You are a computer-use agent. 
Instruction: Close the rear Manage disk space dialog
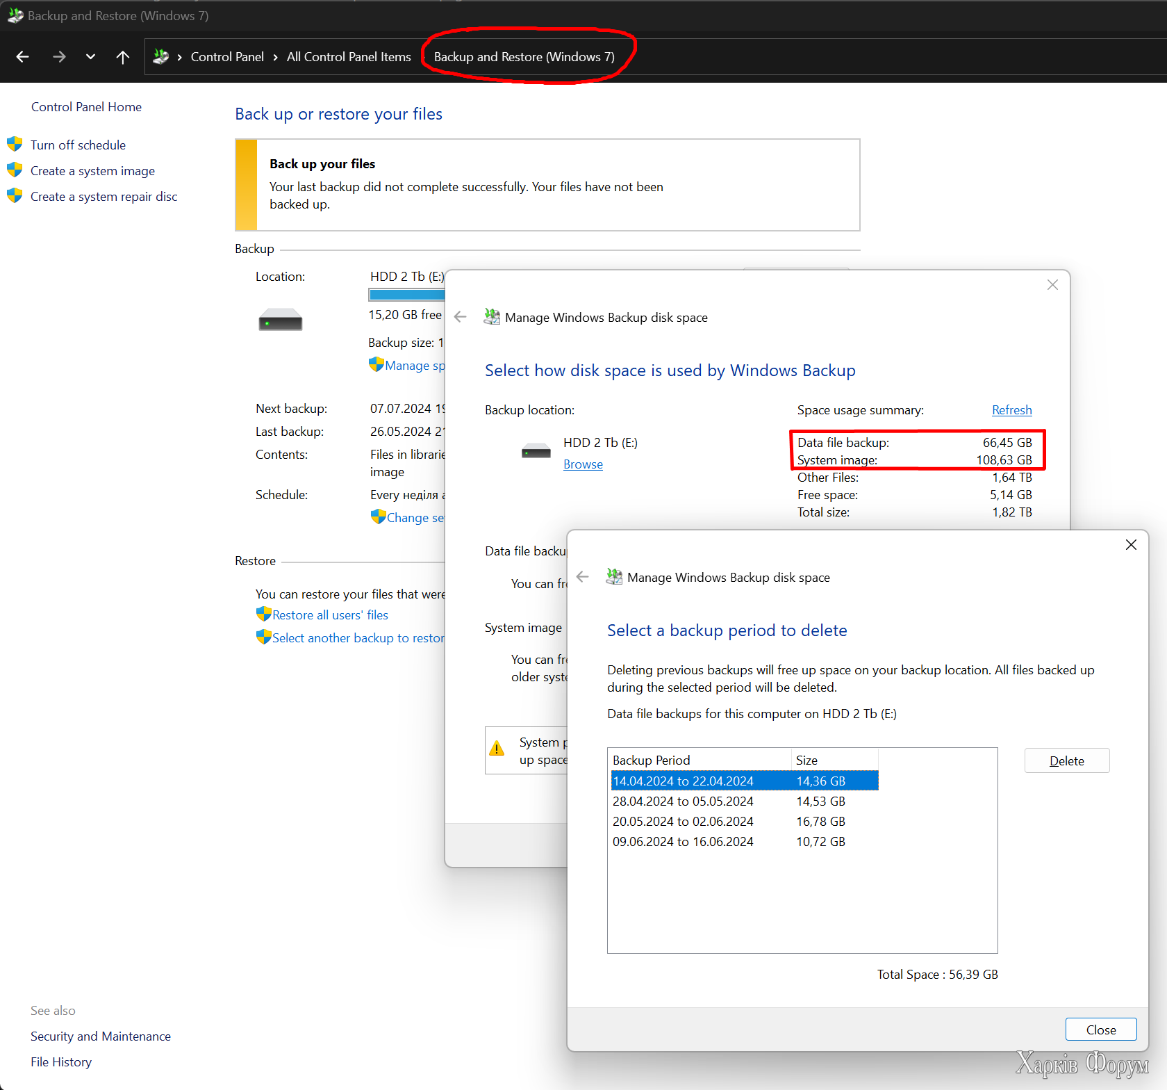1052,285
